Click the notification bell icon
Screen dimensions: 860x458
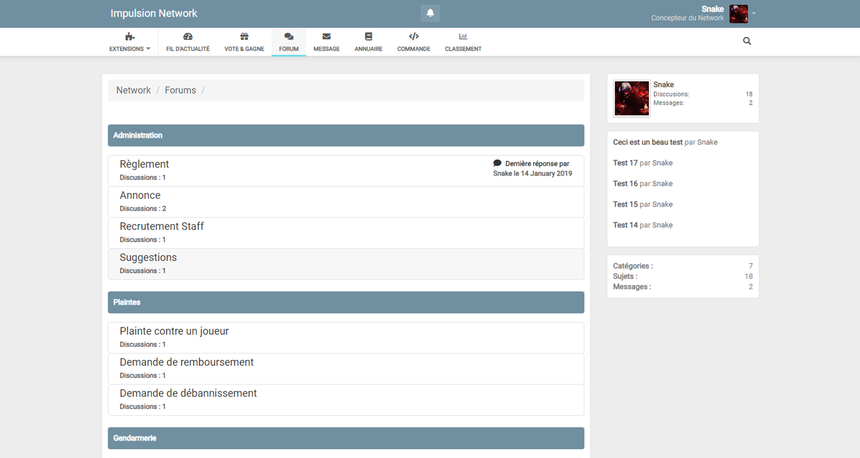430,13
